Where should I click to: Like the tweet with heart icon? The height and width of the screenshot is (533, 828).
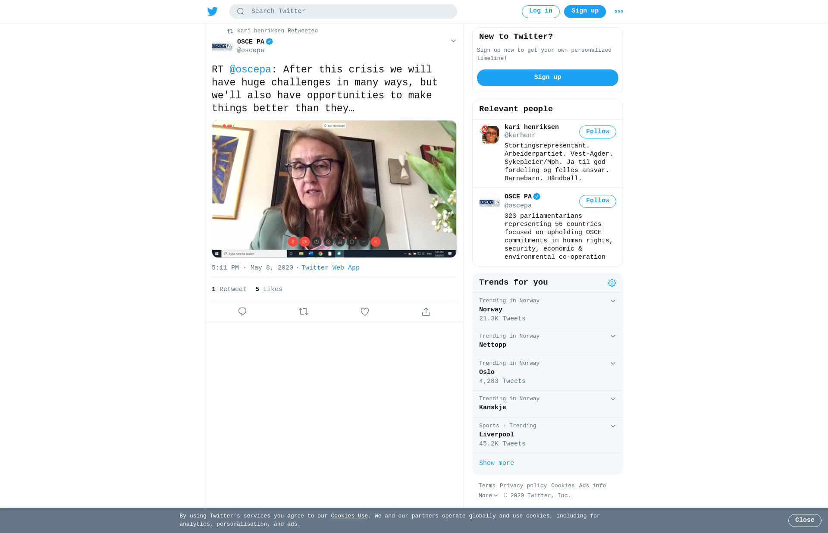[365, 311]
